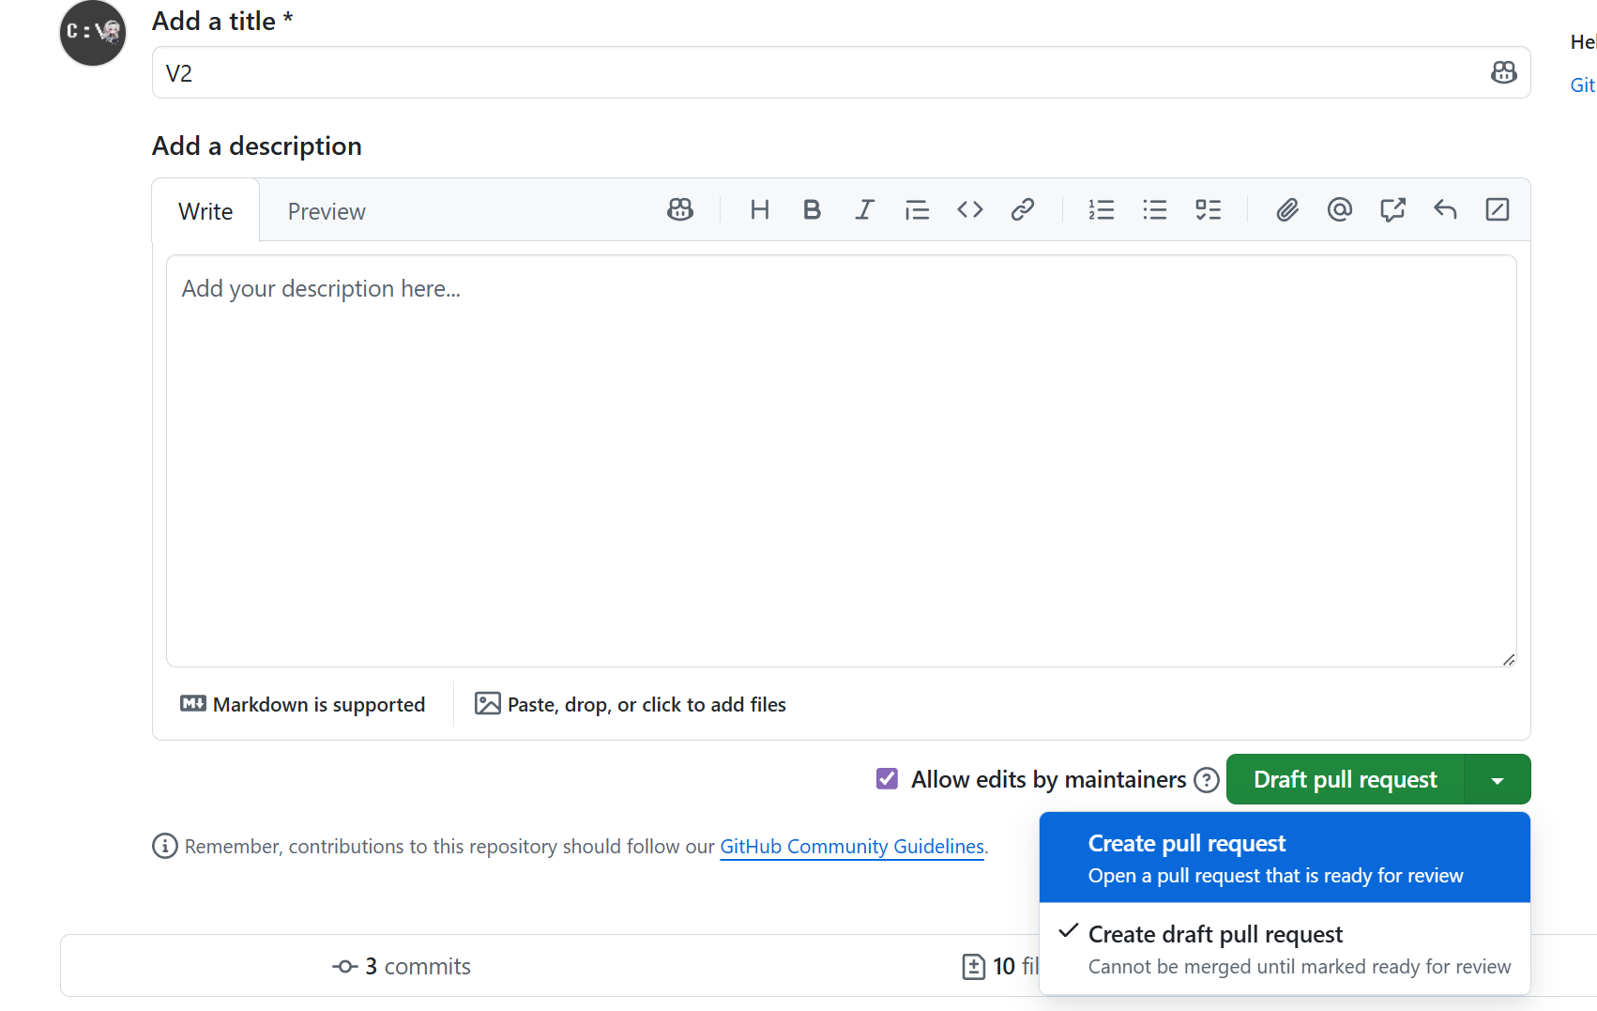The height and width of the screenshot is (1011, 1597).
Task: Insert a blockquote
Action: pos(917,209)
